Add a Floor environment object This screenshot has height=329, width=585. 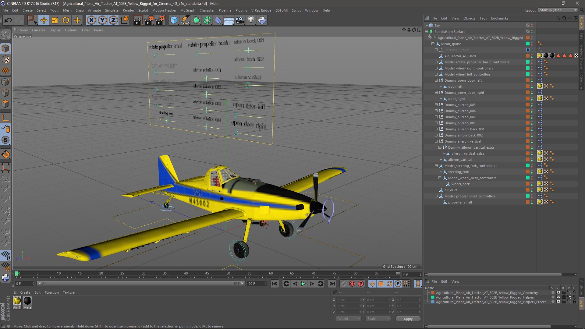(x=229, y=20)
